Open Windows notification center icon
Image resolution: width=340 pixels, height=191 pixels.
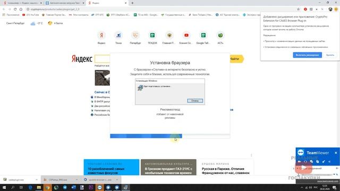(335, 187)
